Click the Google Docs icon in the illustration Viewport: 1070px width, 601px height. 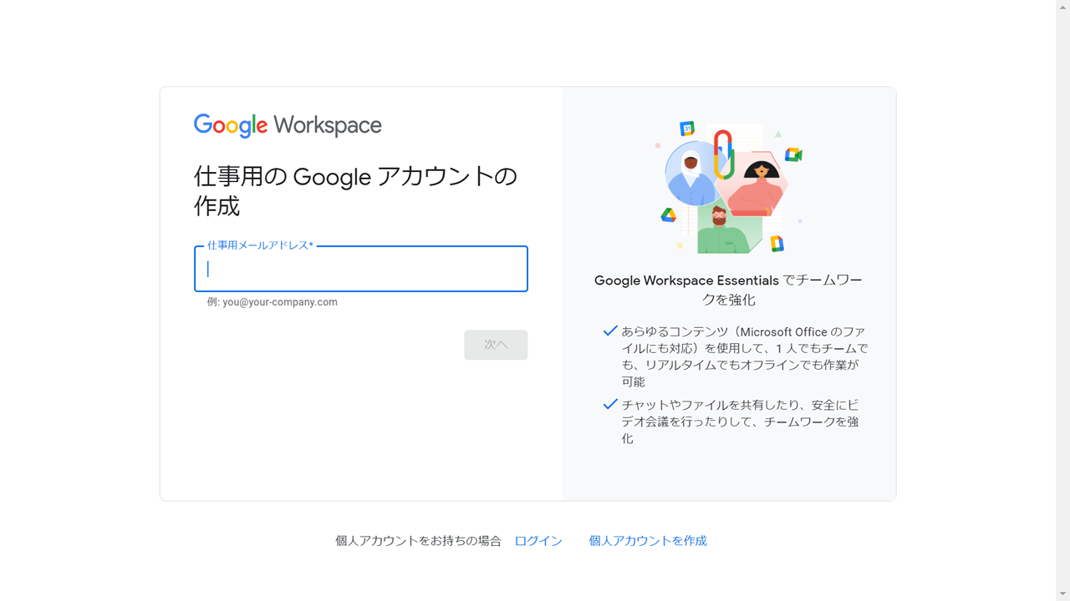click(x=777, y=243)
